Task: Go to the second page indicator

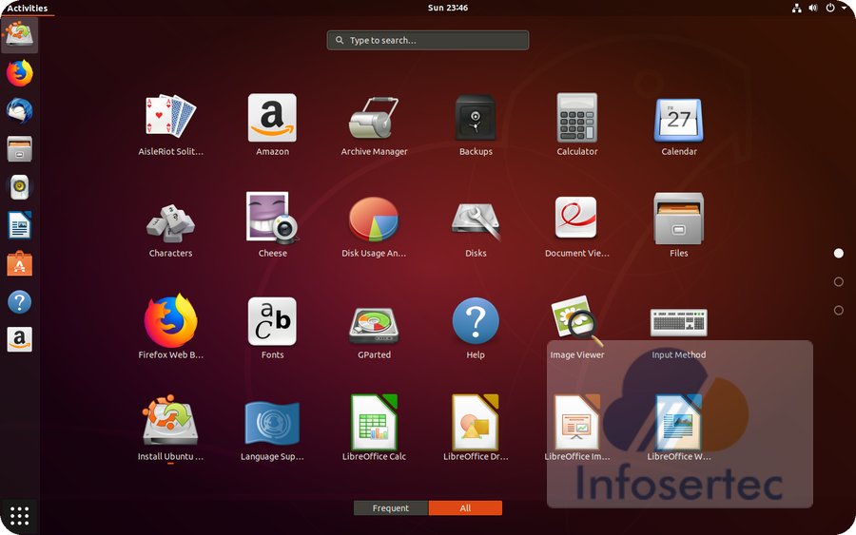Action: pyautogui.click(x=838, y=282)
